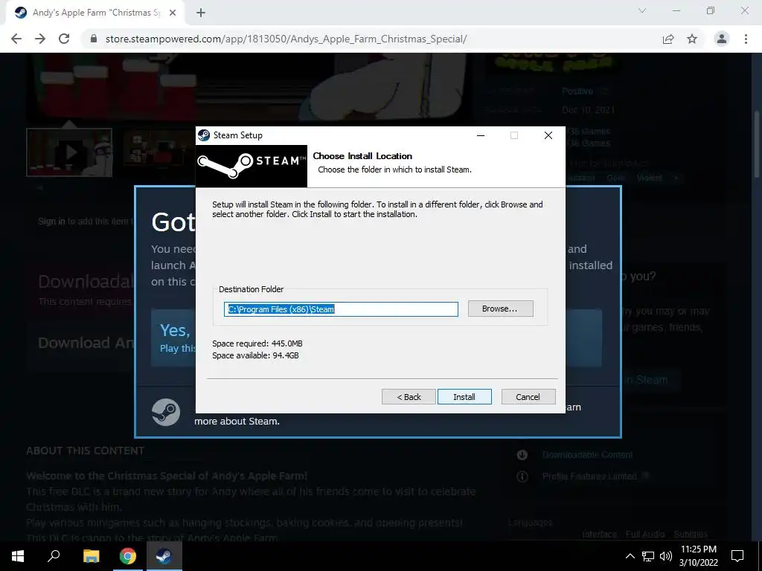Click the Space required: 445.0MB text
762x571 pixels.
coord(257,343)
